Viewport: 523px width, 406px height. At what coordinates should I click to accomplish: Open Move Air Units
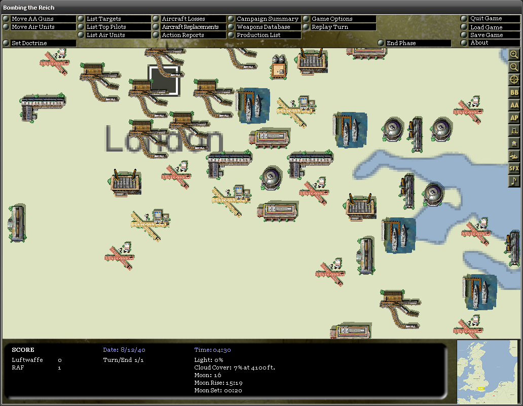tap(40, 27)
